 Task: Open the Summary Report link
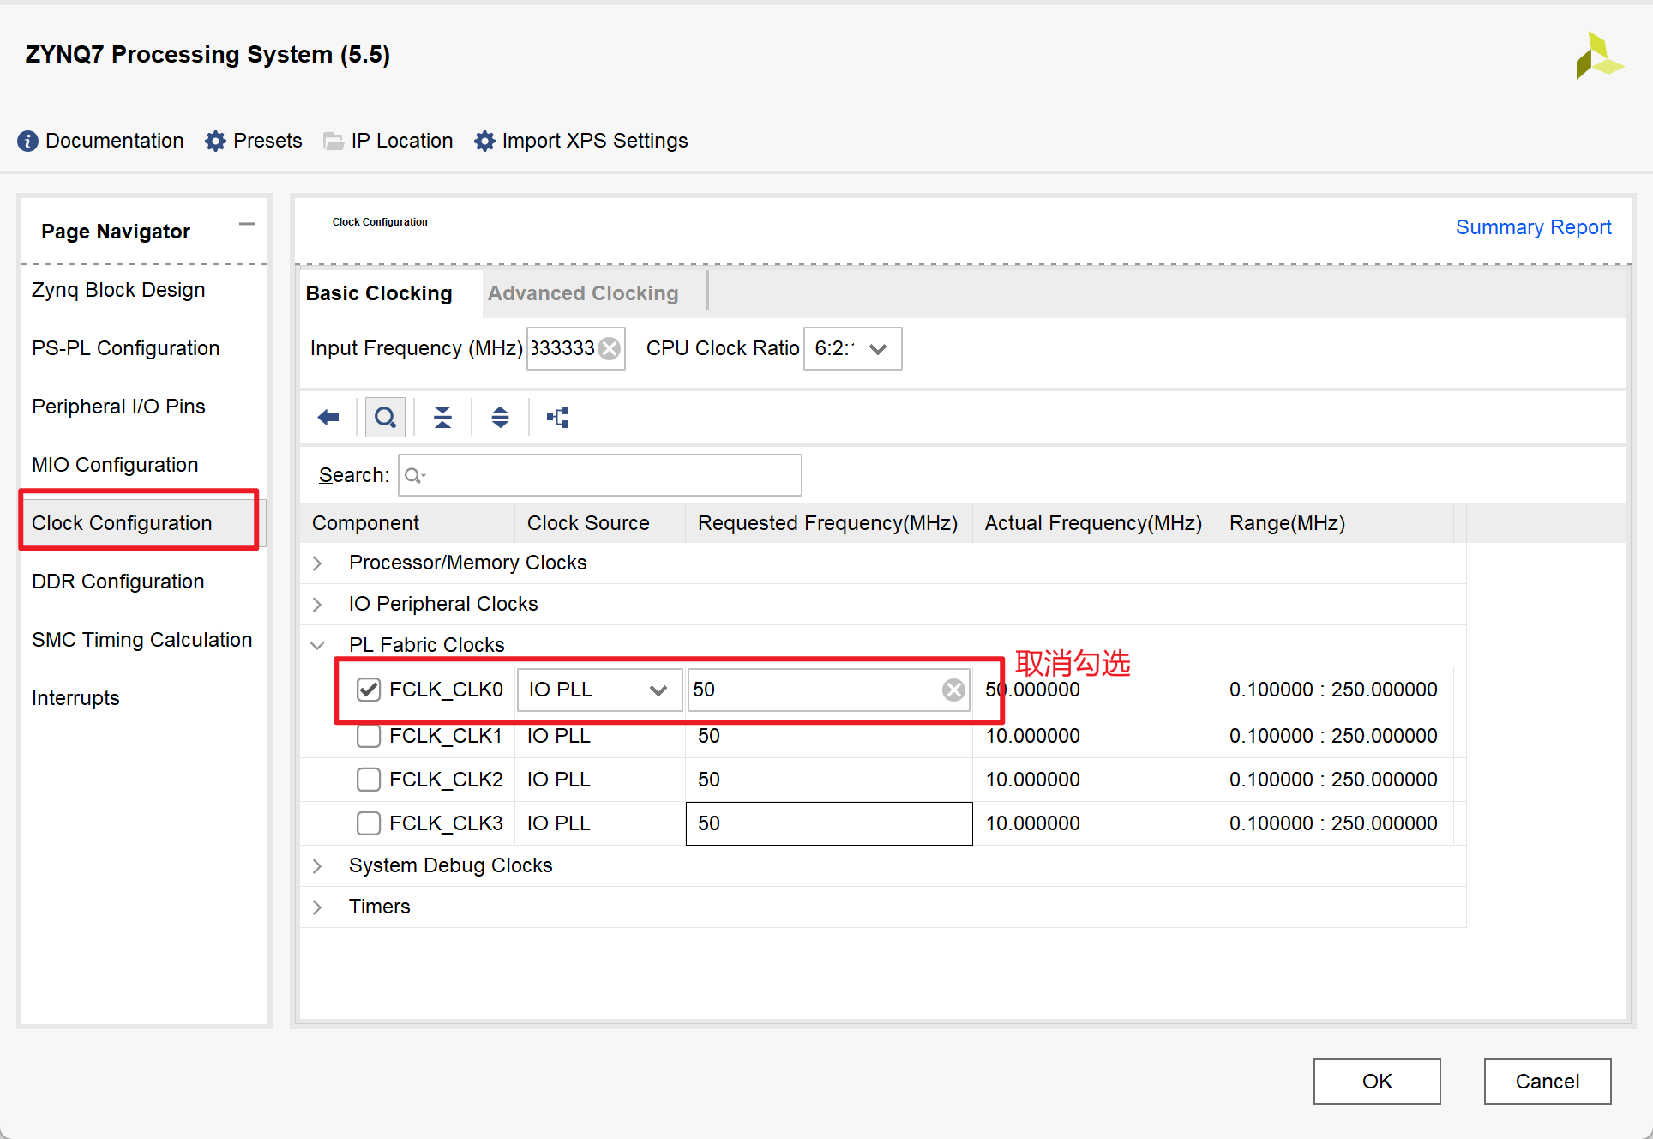point(1534,227)
